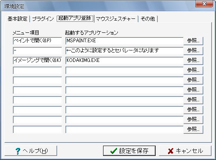This screenshot has height=160, width=216.
Task: Switch to the 基本設定 tab
Action: pos(17,19)
